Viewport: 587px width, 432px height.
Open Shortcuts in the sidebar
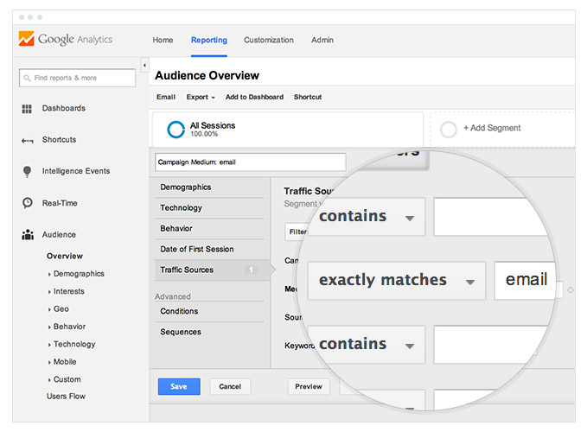tap(59, 140)
